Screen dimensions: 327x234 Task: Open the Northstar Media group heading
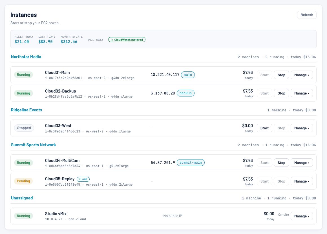coord(26,57)
